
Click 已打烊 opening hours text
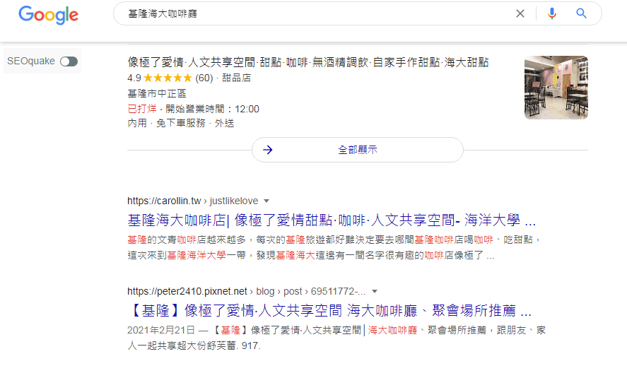pos(142,109)
